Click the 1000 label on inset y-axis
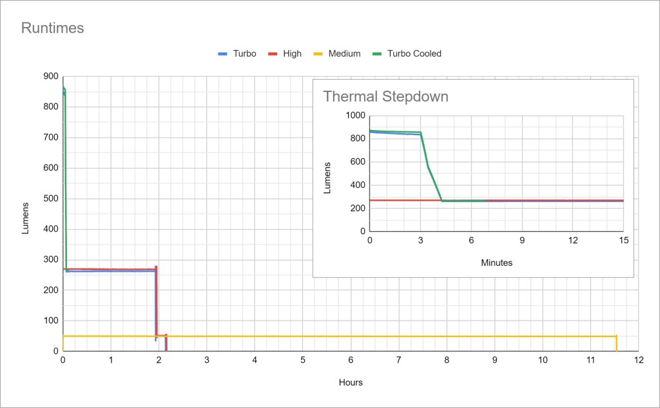The width and height of the screenshot is (660, 408). pos(356,116)
